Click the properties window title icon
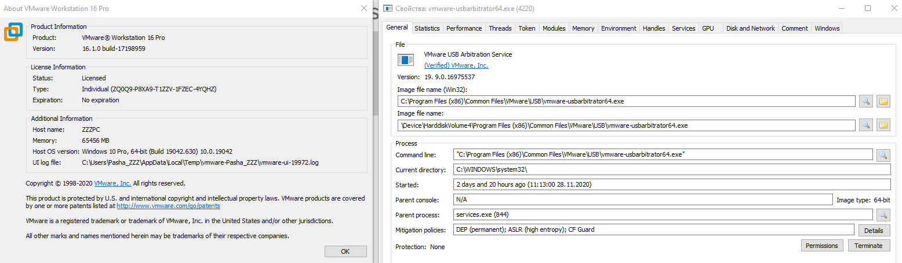This screenshot has height=263, width=902. point(387,9)
